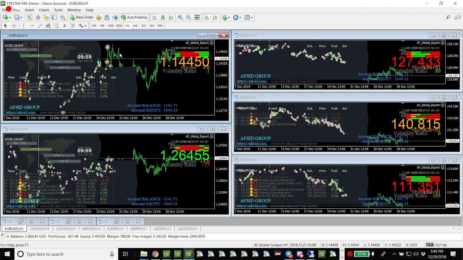Image resolution: width=463 pixels, height=260 pixels.
Task: Open the Navigator star-folder icon
Action: [x=46, y=17]
